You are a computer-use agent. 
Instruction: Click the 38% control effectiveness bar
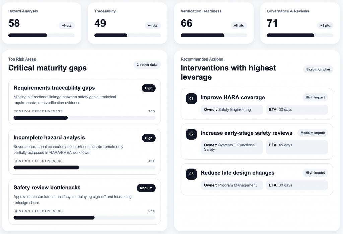84,118
